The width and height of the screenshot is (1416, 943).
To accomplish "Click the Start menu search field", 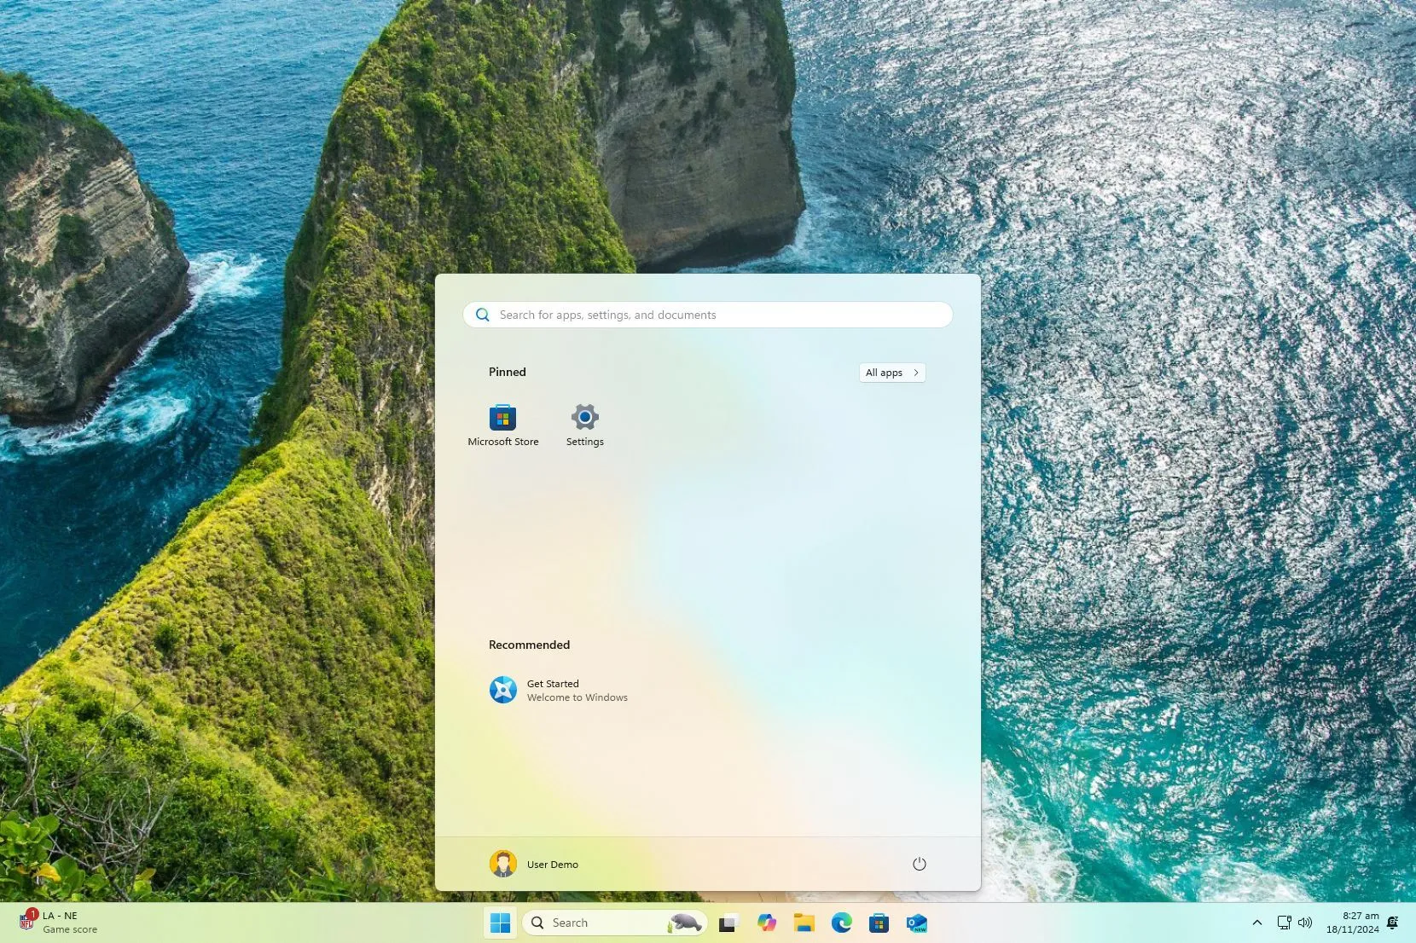I will [706, 315].
